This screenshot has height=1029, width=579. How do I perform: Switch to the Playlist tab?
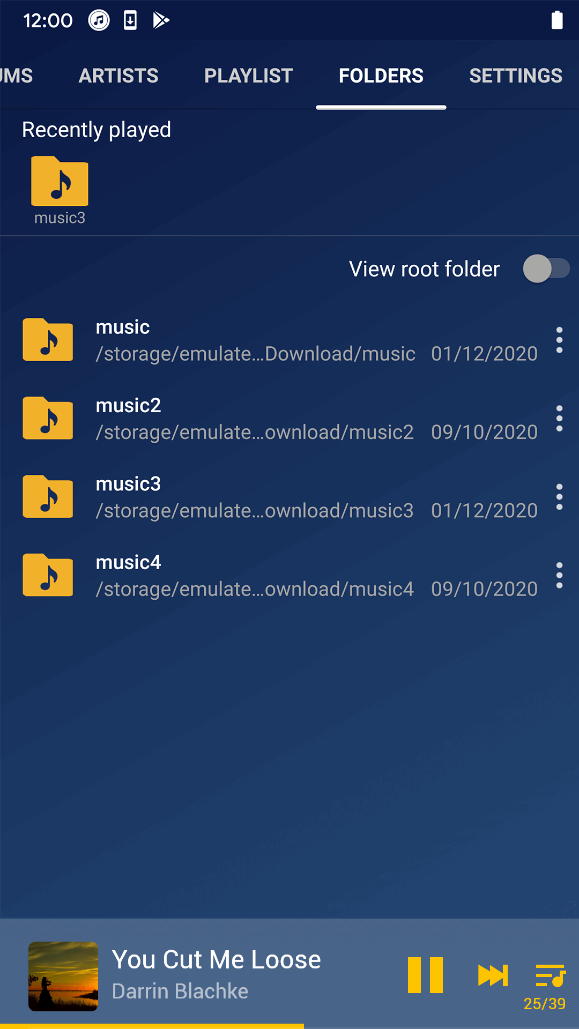click(248, 76)
